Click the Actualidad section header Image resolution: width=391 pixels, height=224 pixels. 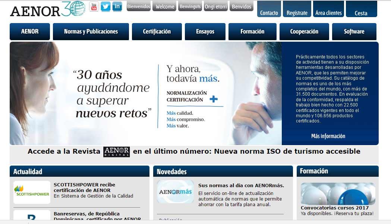[x=79, y=171]
